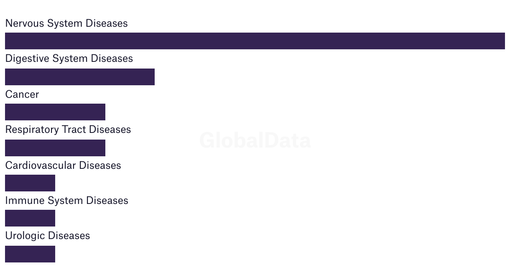The image size is (510, 280).
Task: Click the Urologic Diseases bar
Action: [30, 254]
